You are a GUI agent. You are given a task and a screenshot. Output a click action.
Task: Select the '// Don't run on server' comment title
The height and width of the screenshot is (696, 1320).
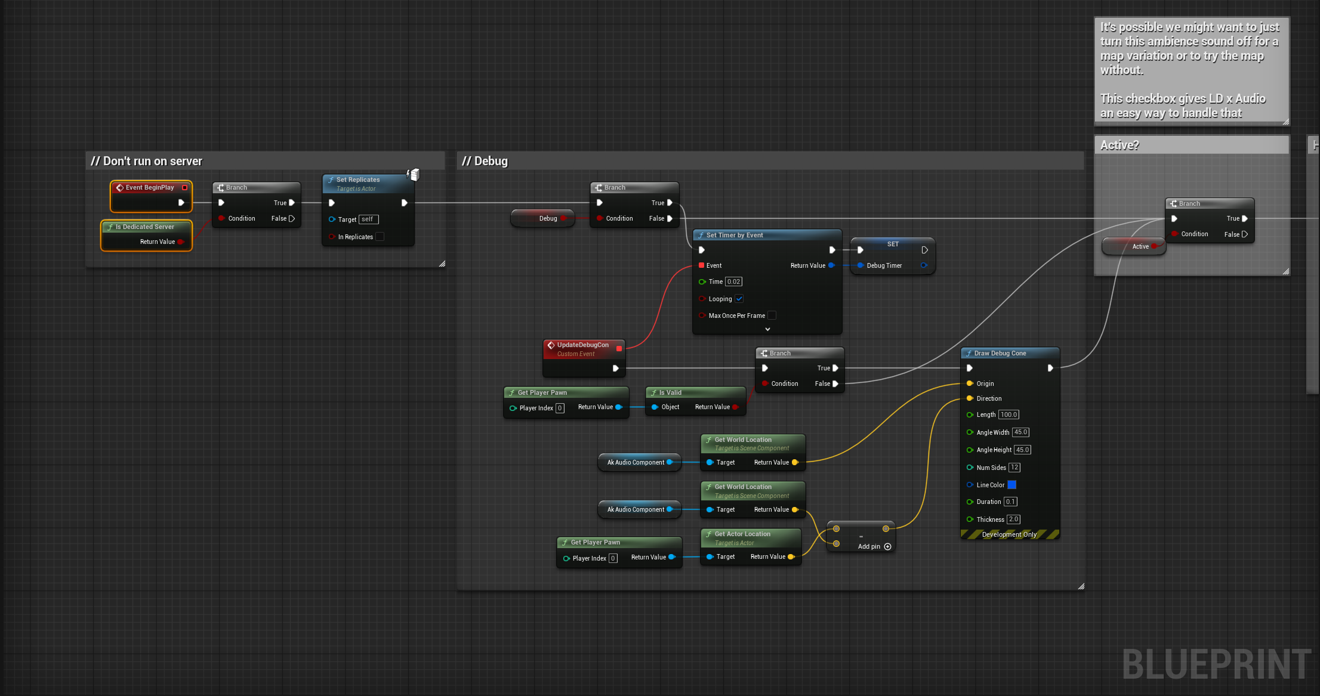pyautogui.click(x=146, y=161)
